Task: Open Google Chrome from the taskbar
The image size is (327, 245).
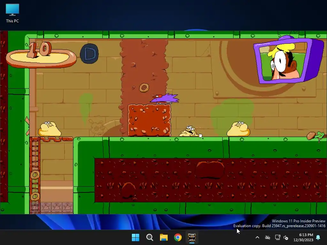Action: [x=178, y=237]
